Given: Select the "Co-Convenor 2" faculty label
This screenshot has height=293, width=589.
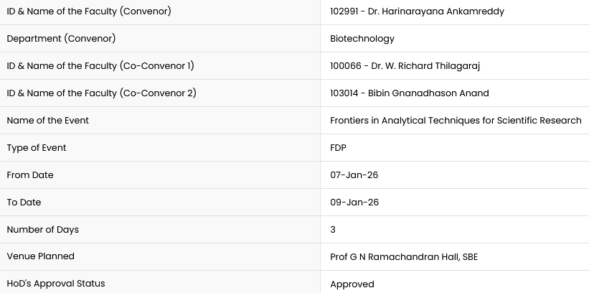Looking at the screenshot, I should coord(101,93).
